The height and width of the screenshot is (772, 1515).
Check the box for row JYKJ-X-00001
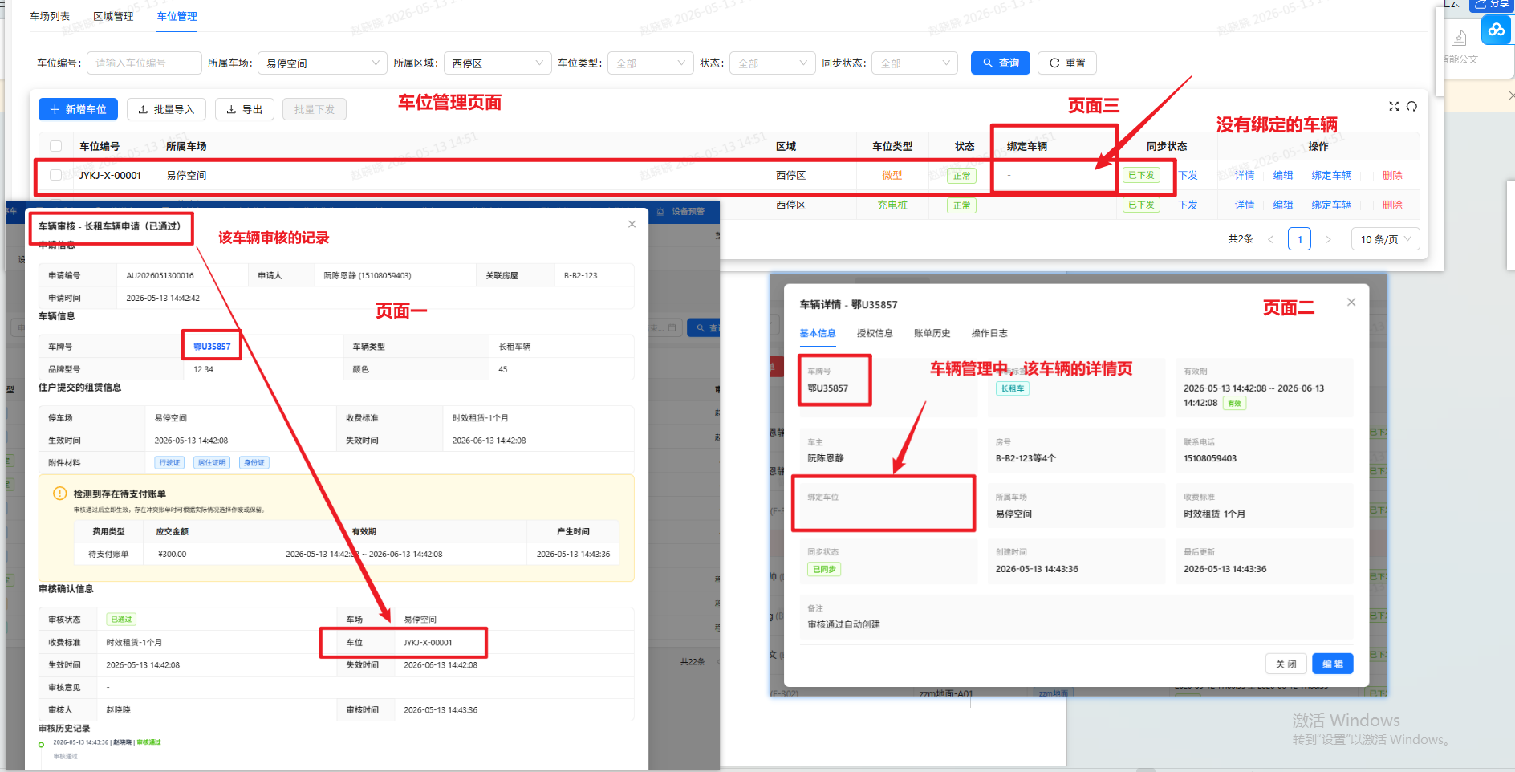point(55,175)
